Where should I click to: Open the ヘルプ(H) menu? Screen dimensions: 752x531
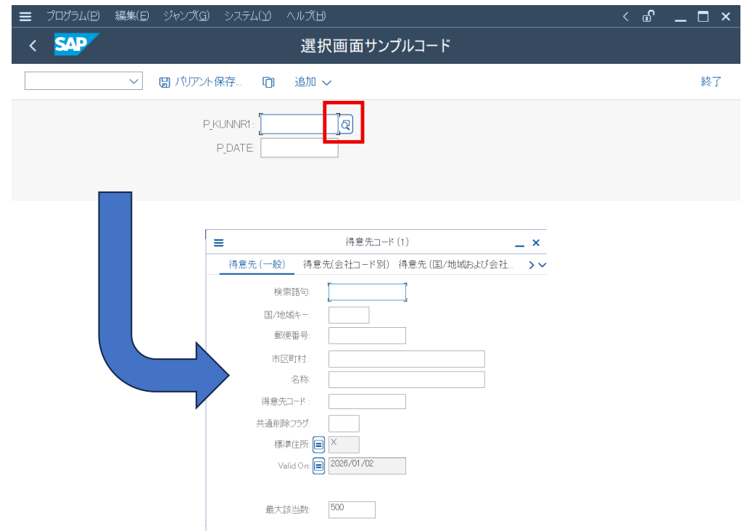tap(306, 16)
